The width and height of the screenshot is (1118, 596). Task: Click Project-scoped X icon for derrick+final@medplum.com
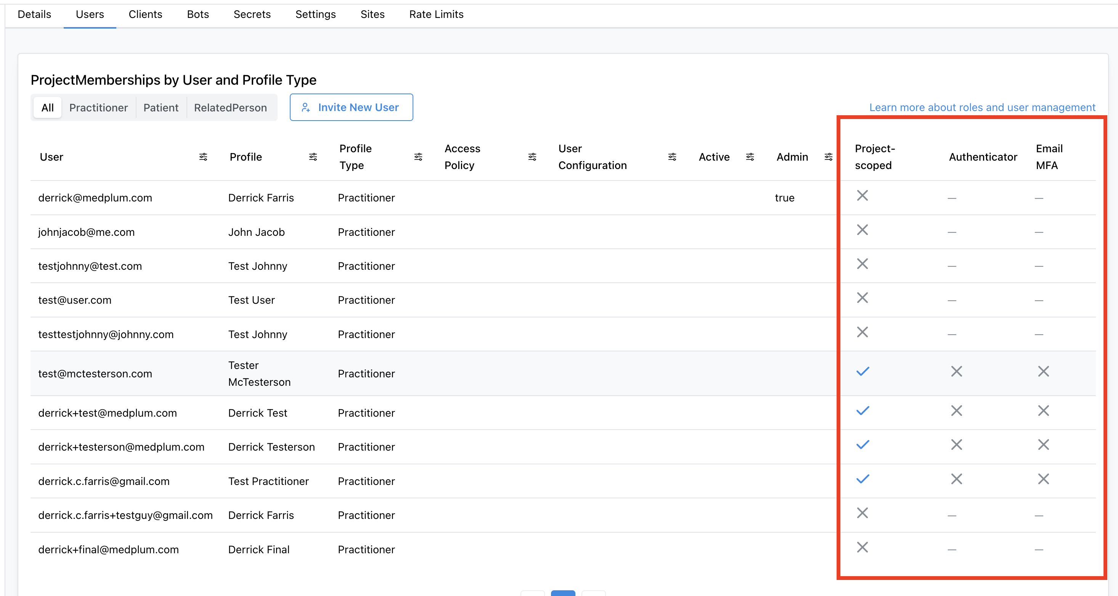863,547
